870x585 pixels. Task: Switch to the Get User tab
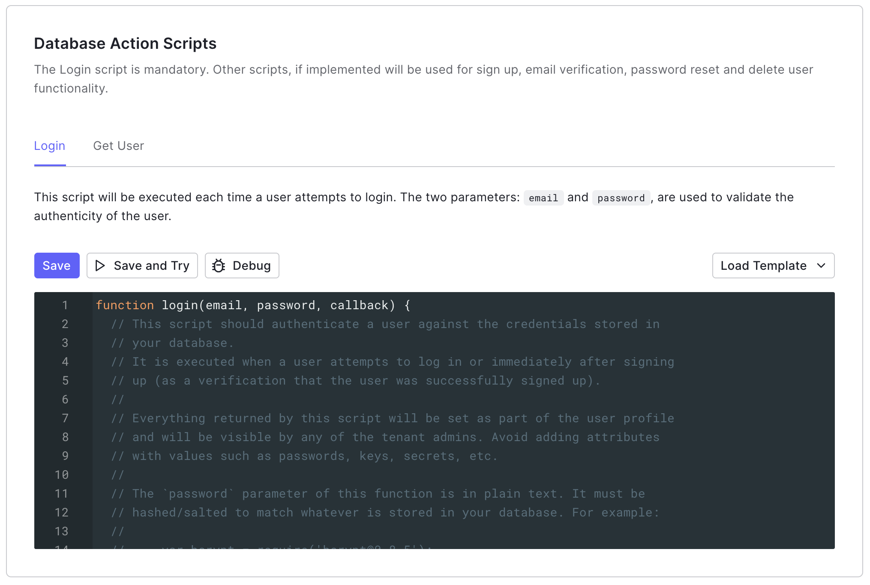point(119,146)
